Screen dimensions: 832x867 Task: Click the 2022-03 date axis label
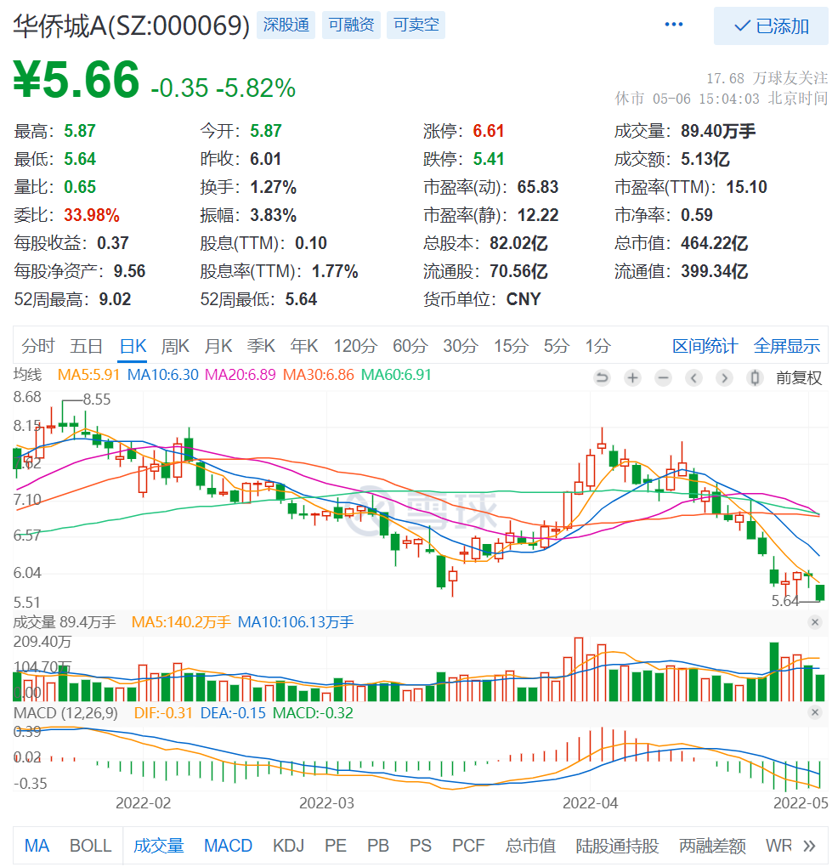point(326,803)
